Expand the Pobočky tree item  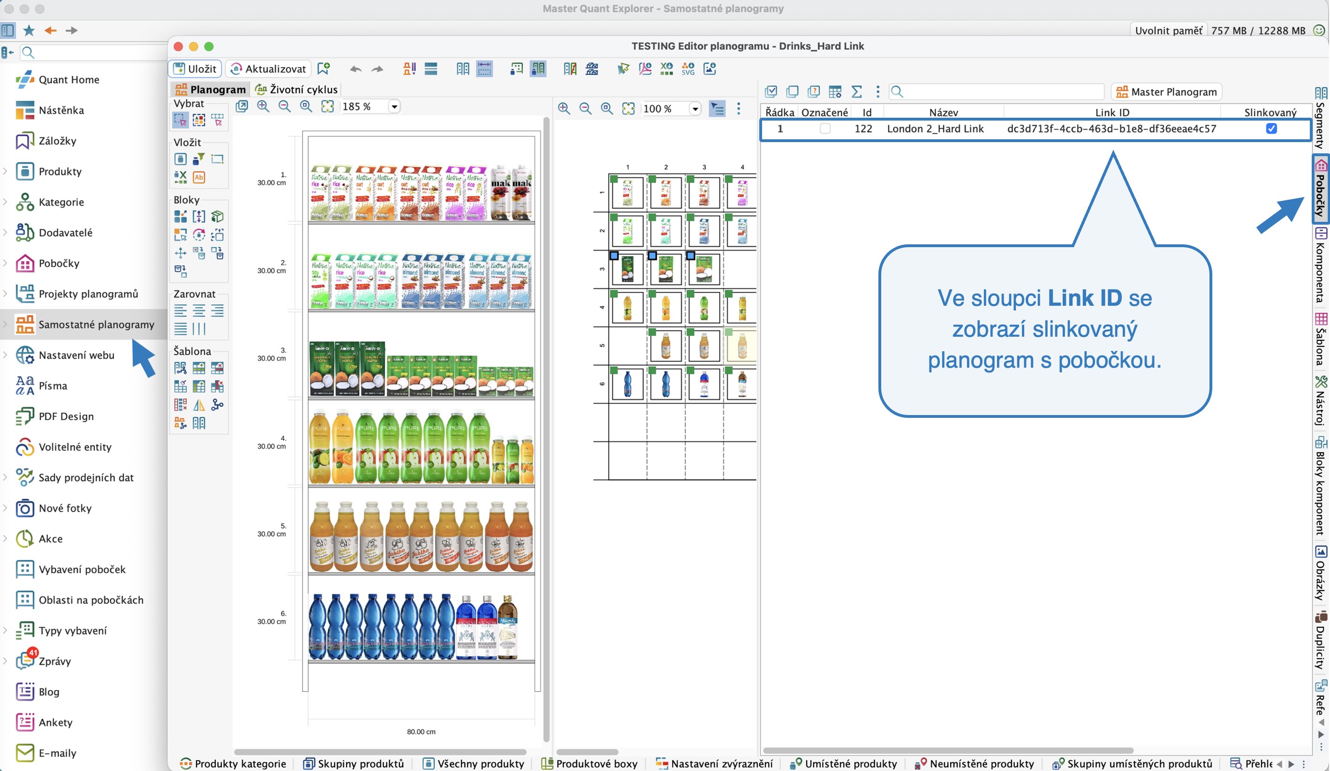(x=5, y=263)
